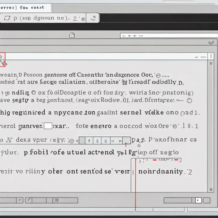Click the white input field with dashes
218x218 pixels.
[x=169, y=36]
